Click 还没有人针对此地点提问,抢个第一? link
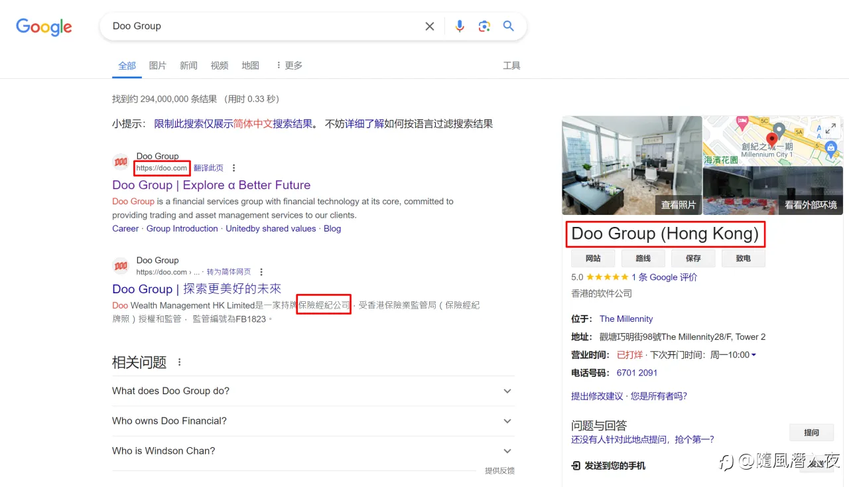849x487 pixels. [x=643, y=439]
